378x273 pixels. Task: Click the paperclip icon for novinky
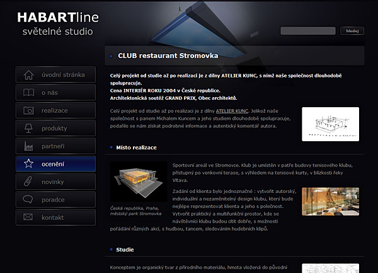point(28,182)
